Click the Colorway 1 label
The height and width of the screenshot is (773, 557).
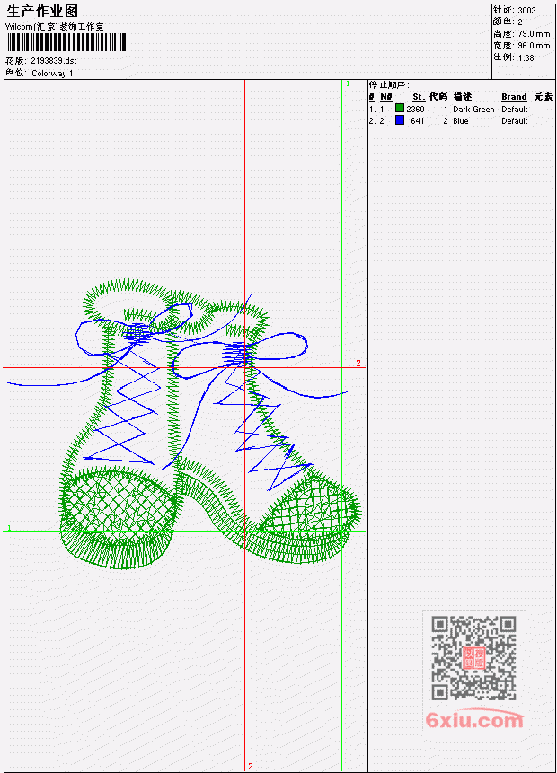click(52, 73)
